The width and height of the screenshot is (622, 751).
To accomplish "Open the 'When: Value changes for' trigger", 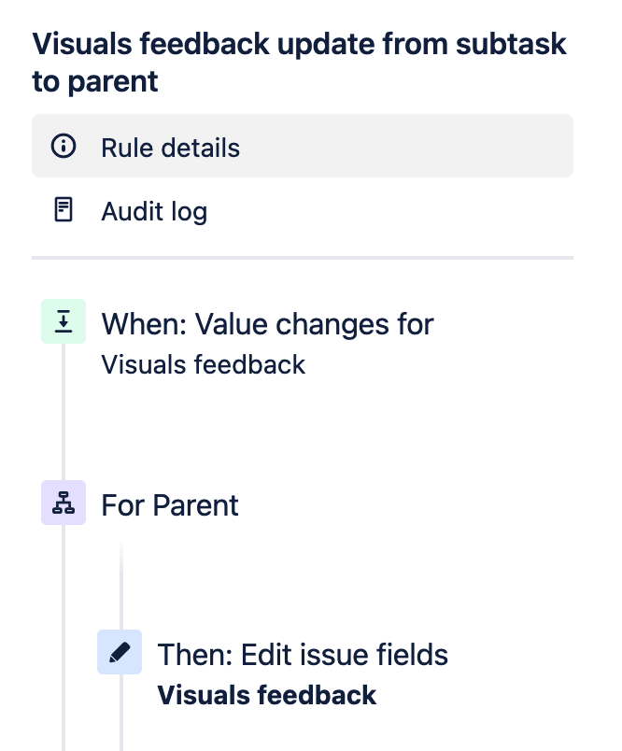I will (267, 324).
